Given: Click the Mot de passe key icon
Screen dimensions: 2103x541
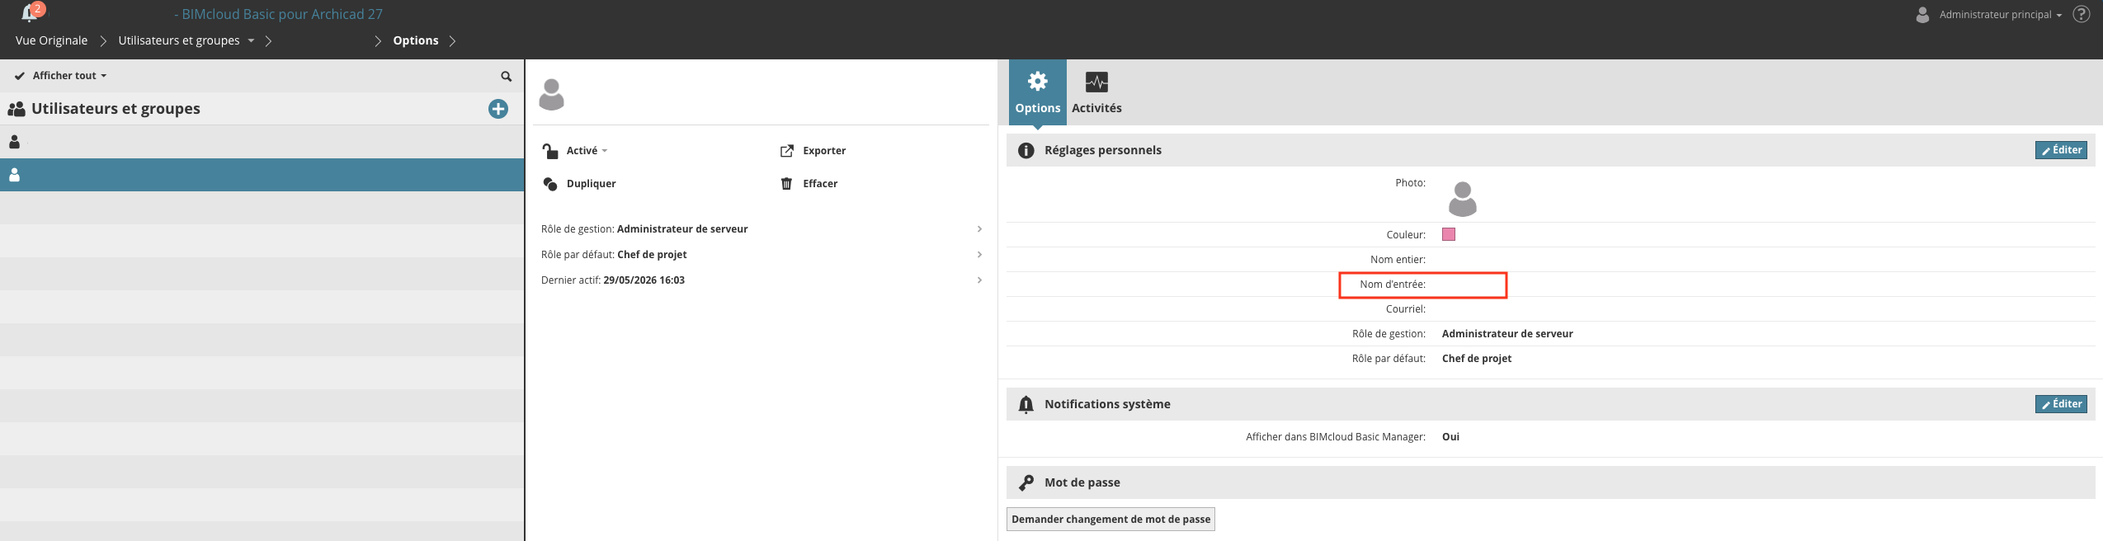Looking at the screenshot, I should tap(1026, 482).
